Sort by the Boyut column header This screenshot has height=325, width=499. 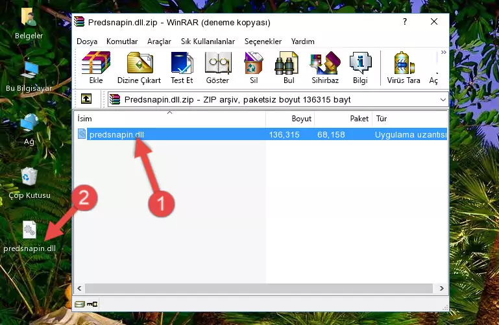pos(290,119)
